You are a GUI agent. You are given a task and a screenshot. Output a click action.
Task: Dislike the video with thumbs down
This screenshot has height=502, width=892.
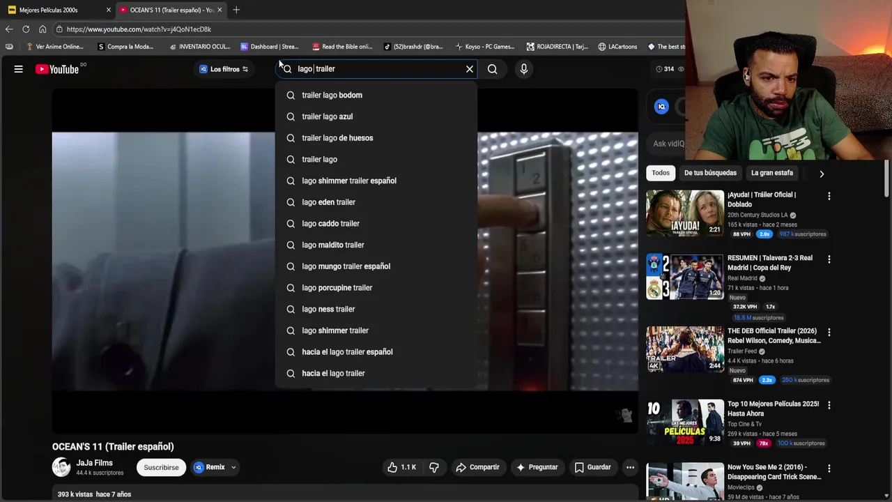(x=434, y=467)
